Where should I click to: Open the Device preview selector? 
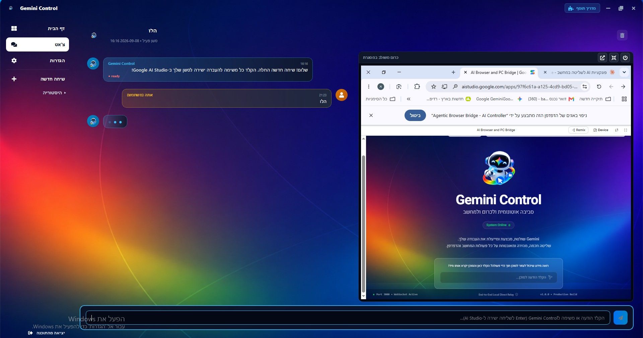[x=601, y=130]
